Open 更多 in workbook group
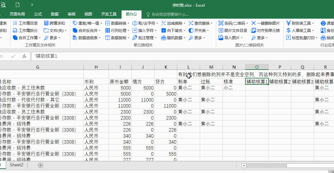This screenshot has height=173, width=334. [x=52, y=38]
